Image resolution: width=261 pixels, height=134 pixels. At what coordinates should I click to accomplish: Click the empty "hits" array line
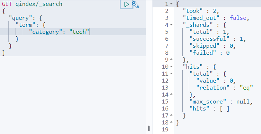click(x=210, y=109)
